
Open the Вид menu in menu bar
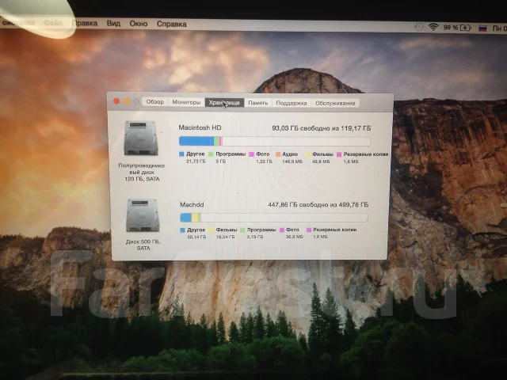[x=113, y=24]
